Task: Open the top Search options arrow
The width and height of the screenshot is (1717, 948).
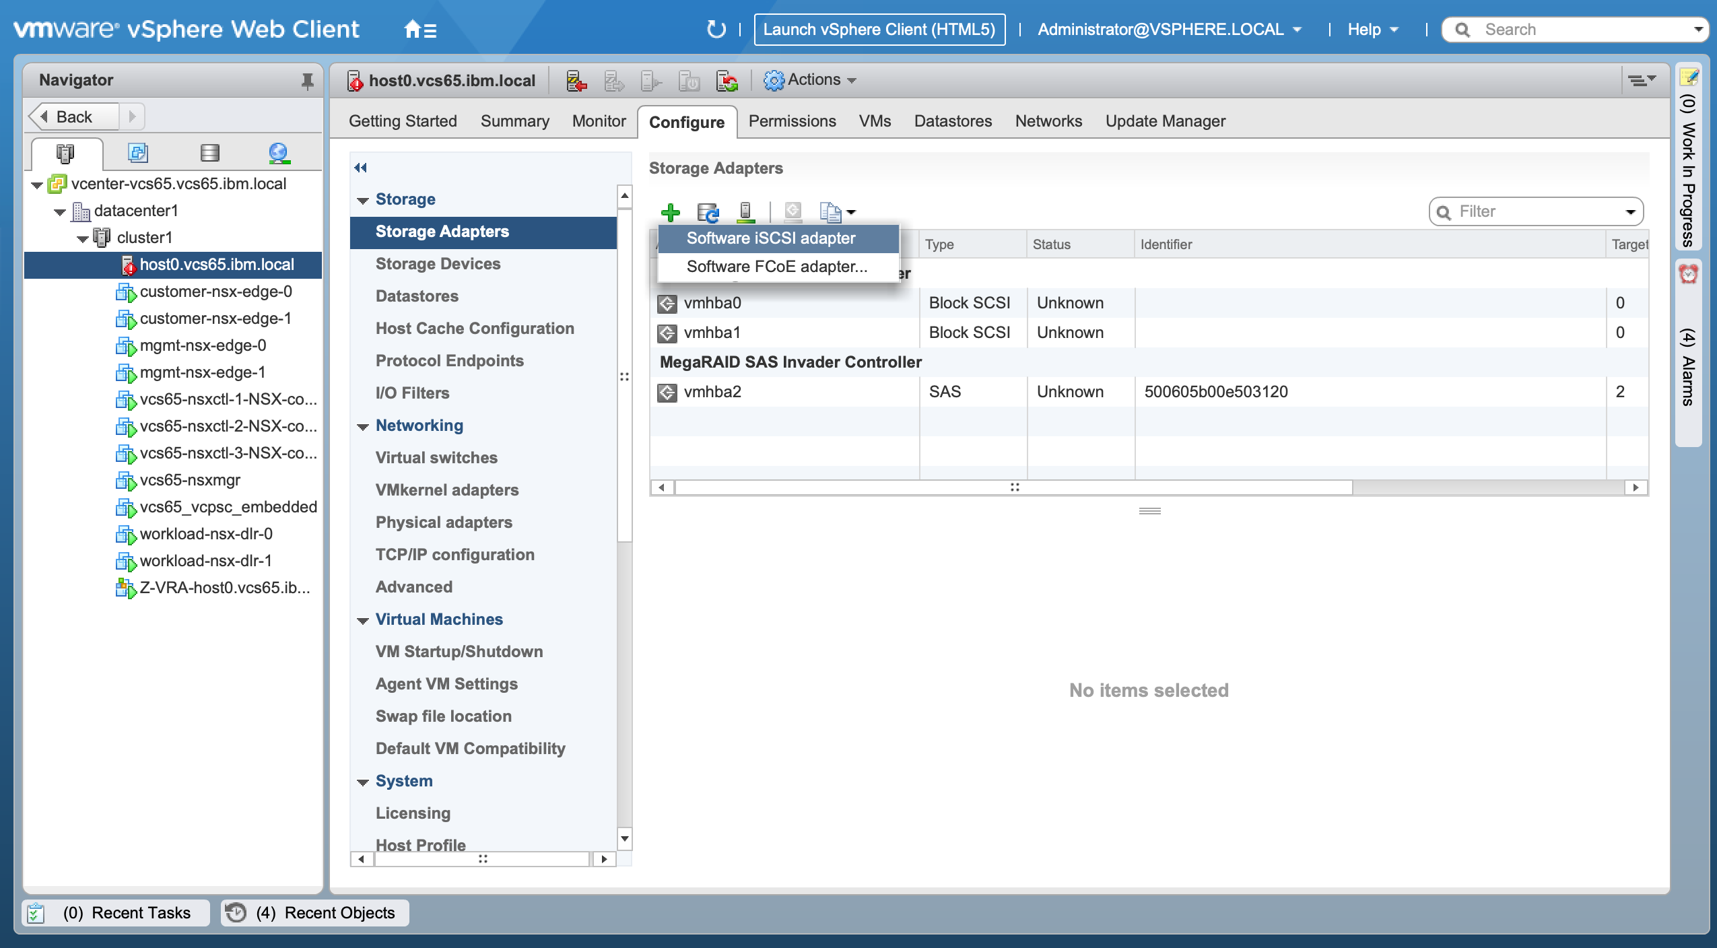Action: click(1699, 30)
